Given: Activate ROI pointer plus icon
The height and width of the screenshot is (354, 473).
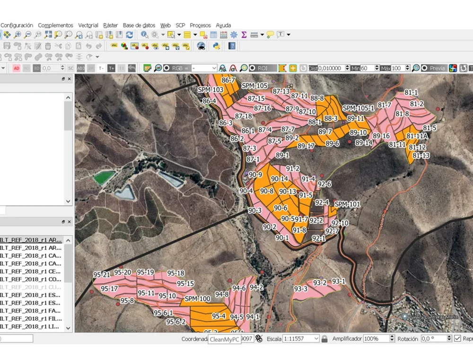Looking at the screenshot, I should pyautogui.click(x=293, y=68).
